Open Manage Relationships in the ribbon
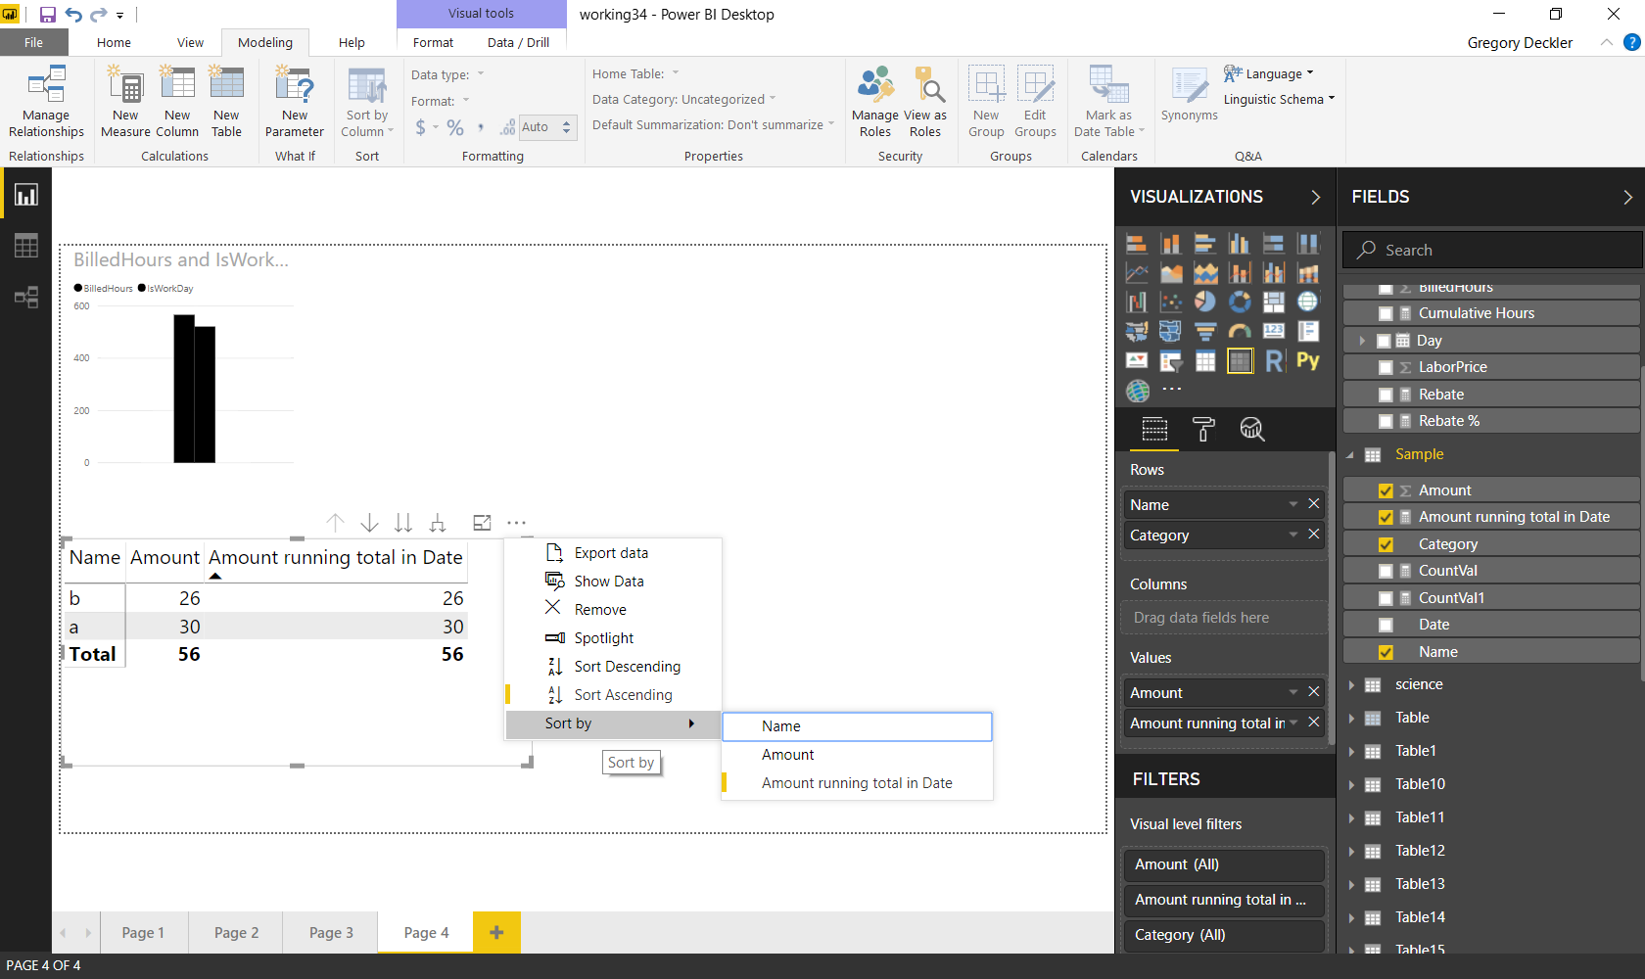The height and width of the screenshot is (979, 1645). pos(46,102)
